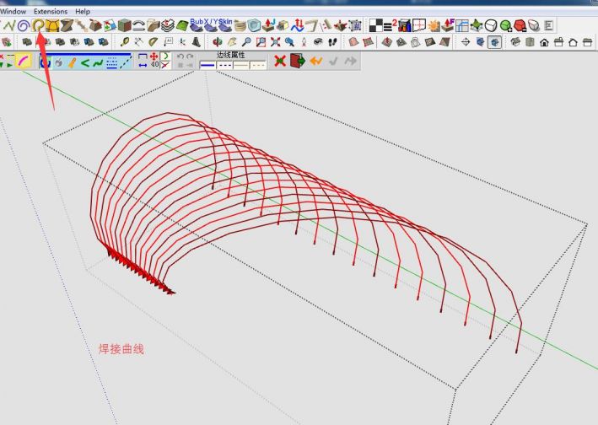Image resolution: width=598 pixels, height=425 pixels.
Task: Select the Sandbox Smoove tool
Action: pyautogui.click(x=386, y=41)
